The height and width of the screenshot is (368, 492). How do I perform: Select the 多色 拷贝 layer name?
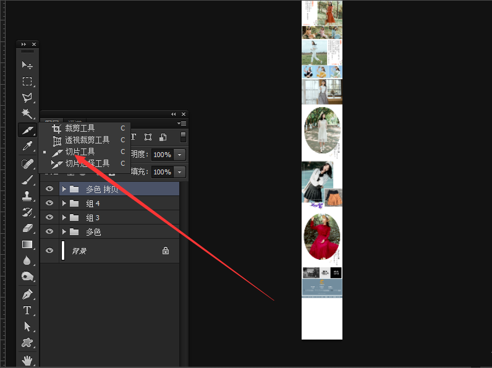pos(102,189)
